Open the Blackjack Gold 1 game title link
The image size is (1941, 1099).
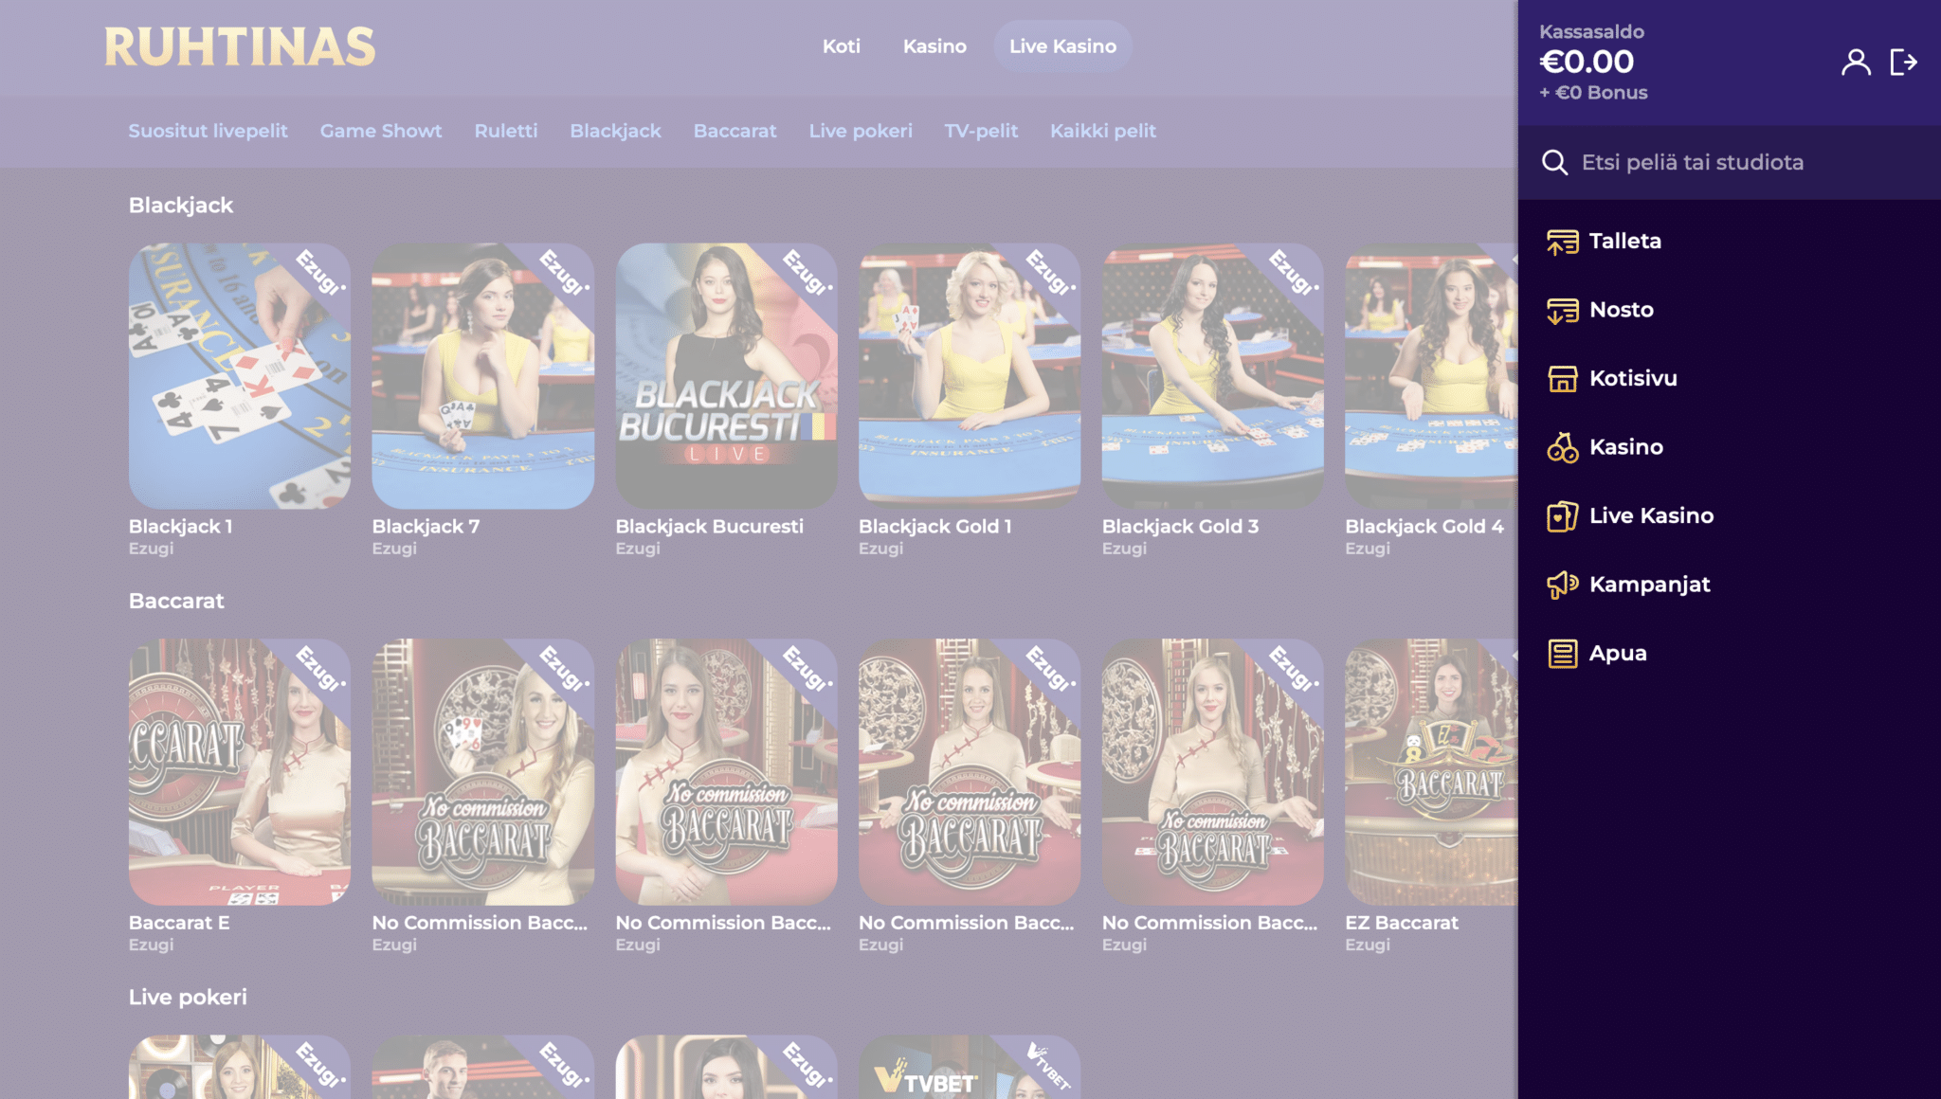934,527
